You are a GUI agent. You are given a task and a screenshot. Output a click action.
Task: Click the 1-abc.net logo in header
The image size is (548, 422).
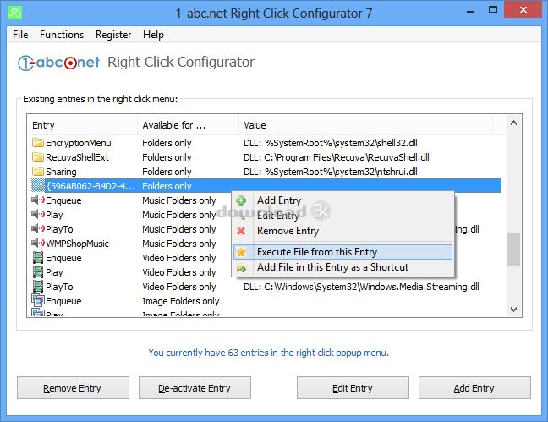[x=58, y=63]
